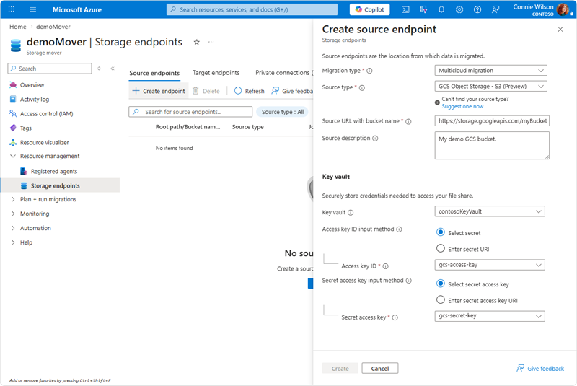The width and height of the screenshot is (577, 386).
Task: Click the Resource visualizer icon
Action: (x=13, y=142)
